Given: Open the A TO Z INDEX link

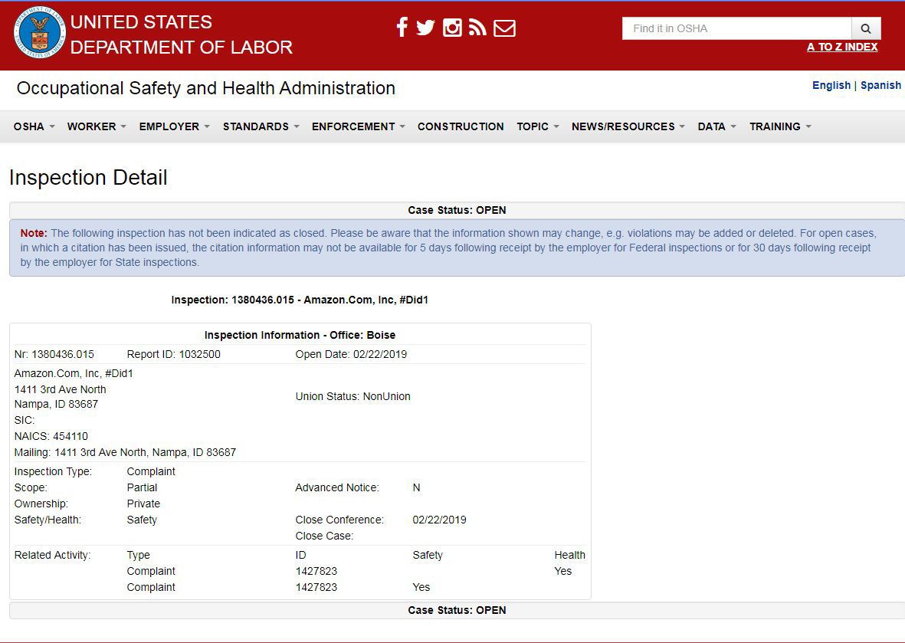Looking at the screenshot, I should tap(841, 48).
